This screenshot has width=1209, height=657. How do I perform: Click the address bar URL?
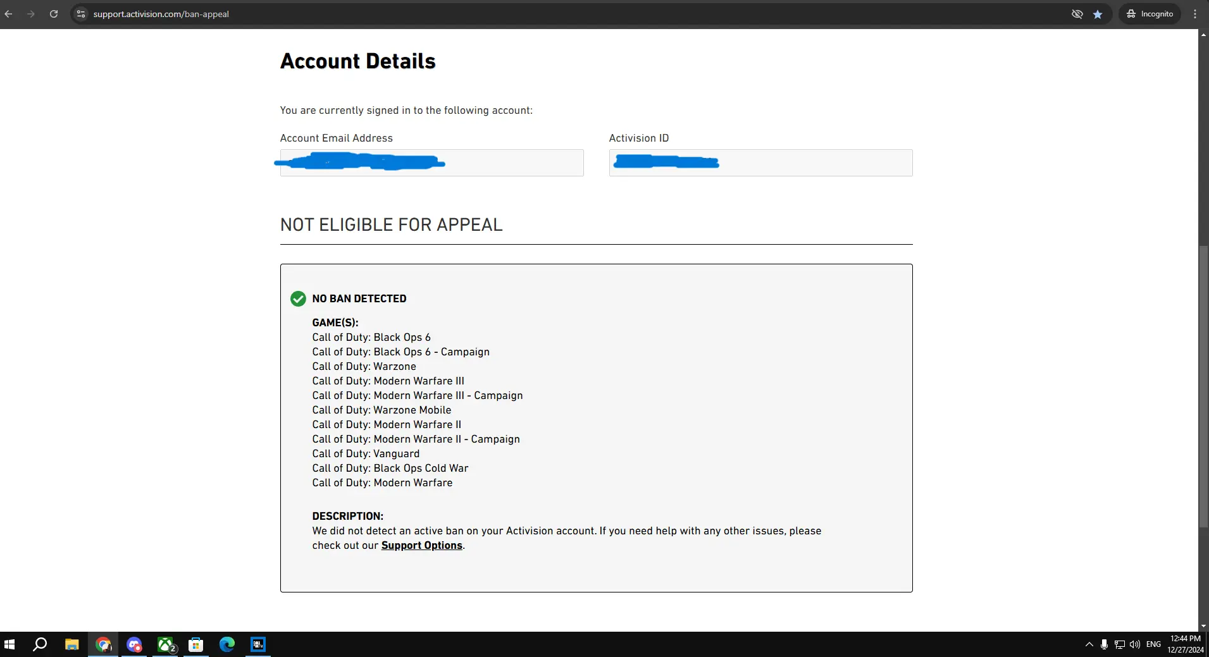161,14
